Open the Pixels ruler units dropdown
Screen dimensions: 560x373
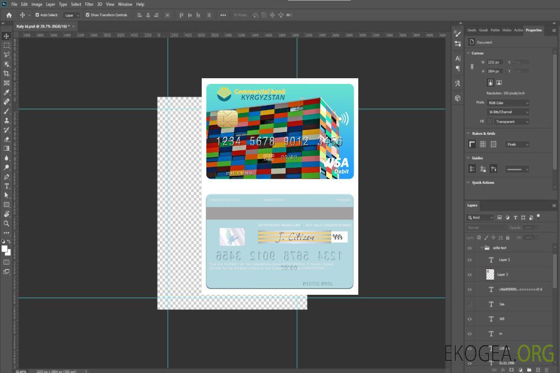pos(517,145)
